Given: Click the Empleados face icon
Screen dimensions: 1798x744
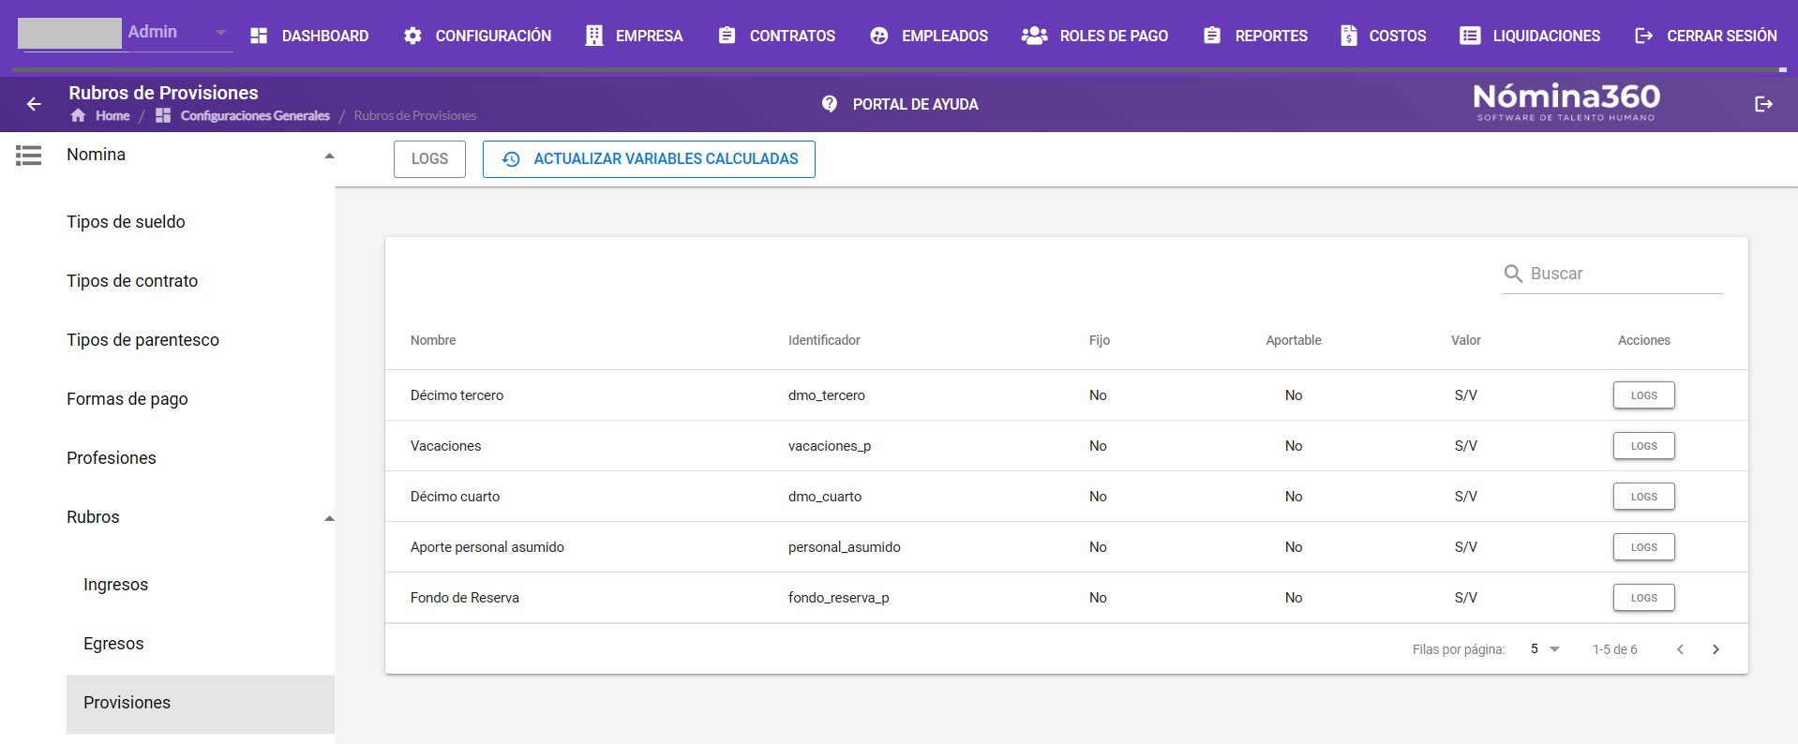Looking at the screenshot, I should click(878, 36).
